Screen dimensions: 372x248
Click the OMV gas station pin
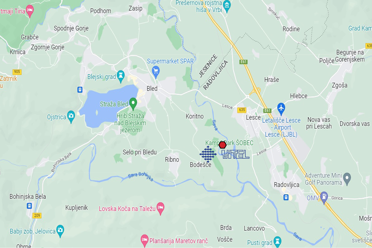(x=324, y=197)
